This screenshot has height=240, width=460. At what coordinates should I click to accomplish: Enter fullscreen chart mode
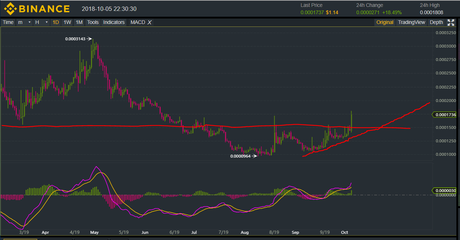point(451,23)
